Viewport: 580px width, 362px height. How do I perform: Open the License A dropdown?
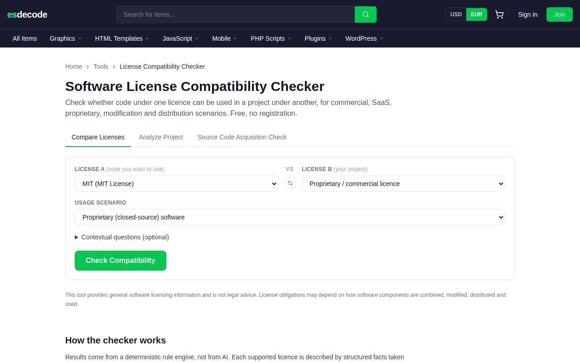tap(176, 184)
